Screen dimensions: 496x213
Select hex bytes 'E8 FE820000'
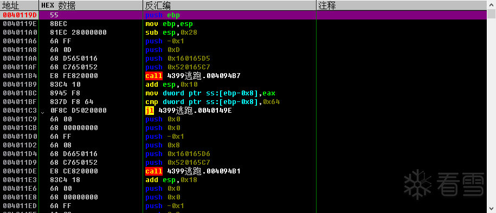tap(74, 76)
